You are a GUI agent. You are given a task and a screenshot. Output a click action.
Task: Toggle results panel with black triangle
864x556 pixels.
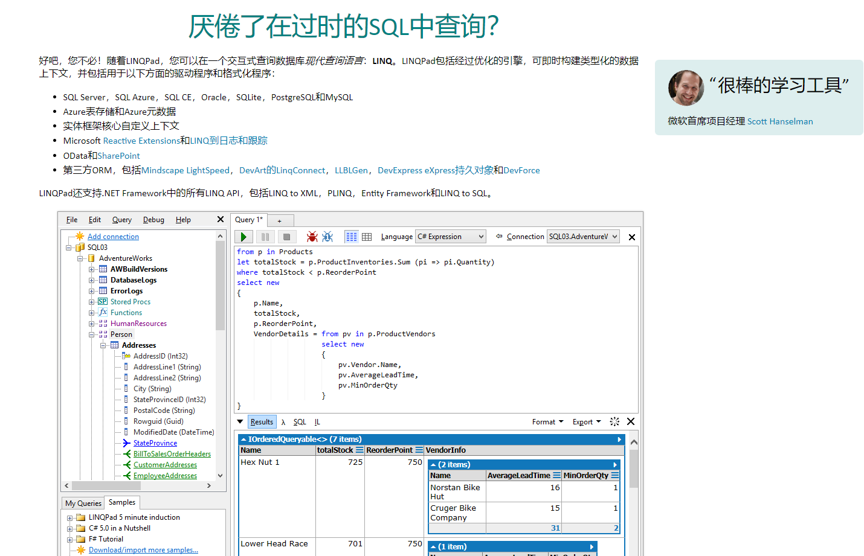tap(240, 421)
